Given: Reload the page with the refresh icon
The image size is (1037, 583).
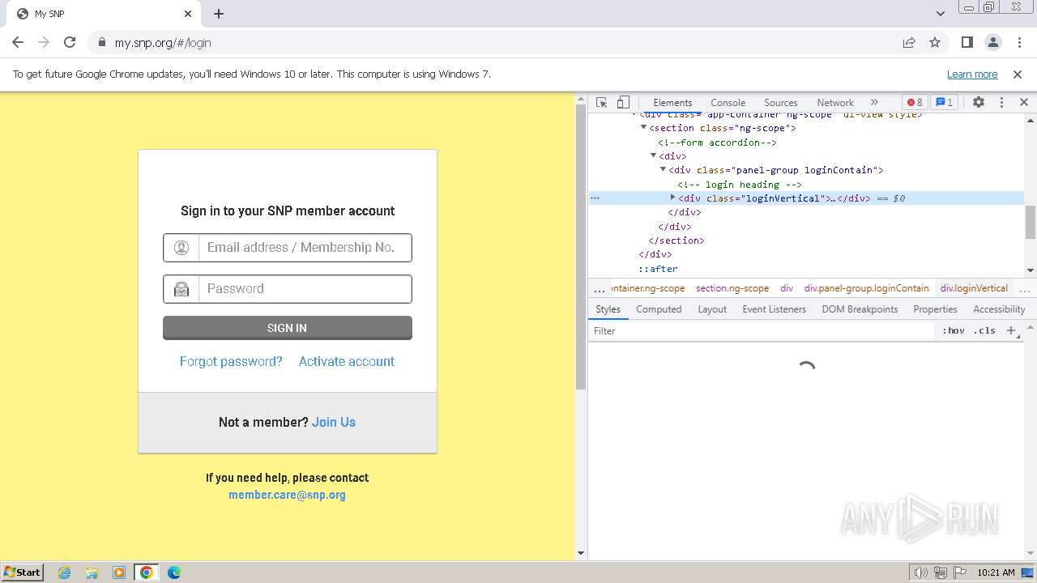Looking at the screenshot, I should click(70, 43).
